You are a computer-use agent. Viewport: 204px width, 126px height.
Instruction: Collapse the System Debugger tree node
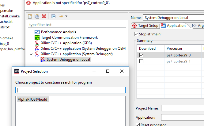coord(31,54)
